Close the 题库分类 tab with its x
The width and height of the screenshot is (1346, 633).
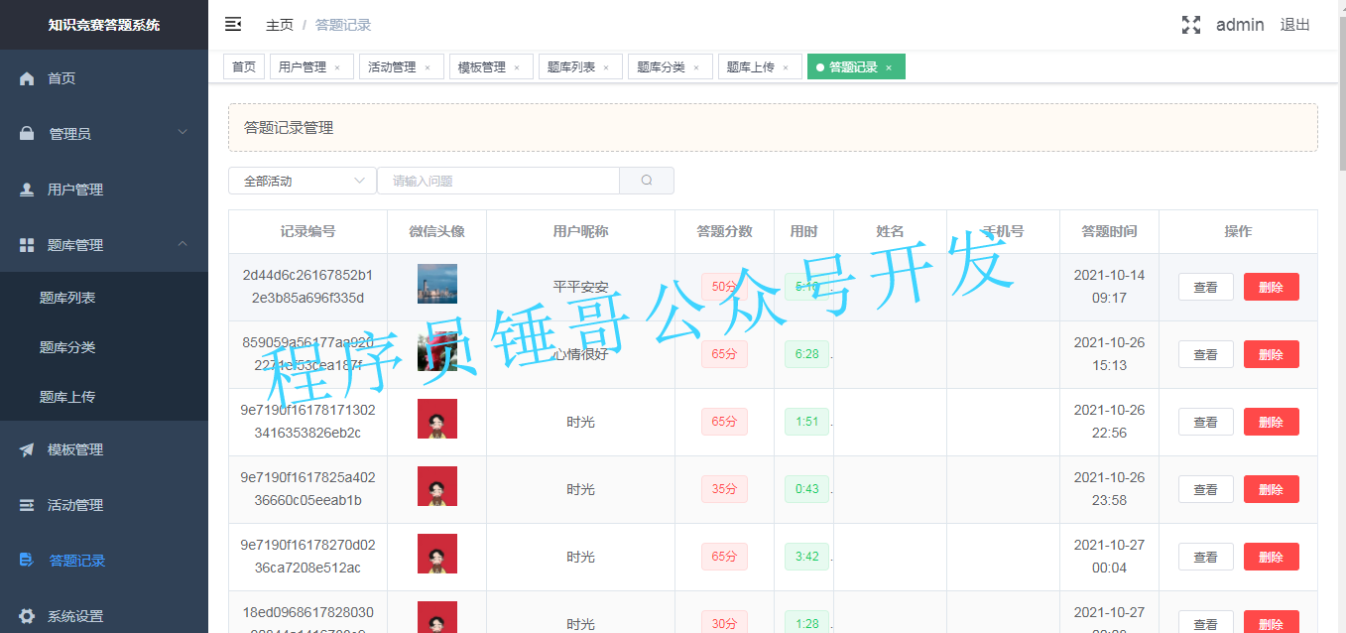[696, 67]
